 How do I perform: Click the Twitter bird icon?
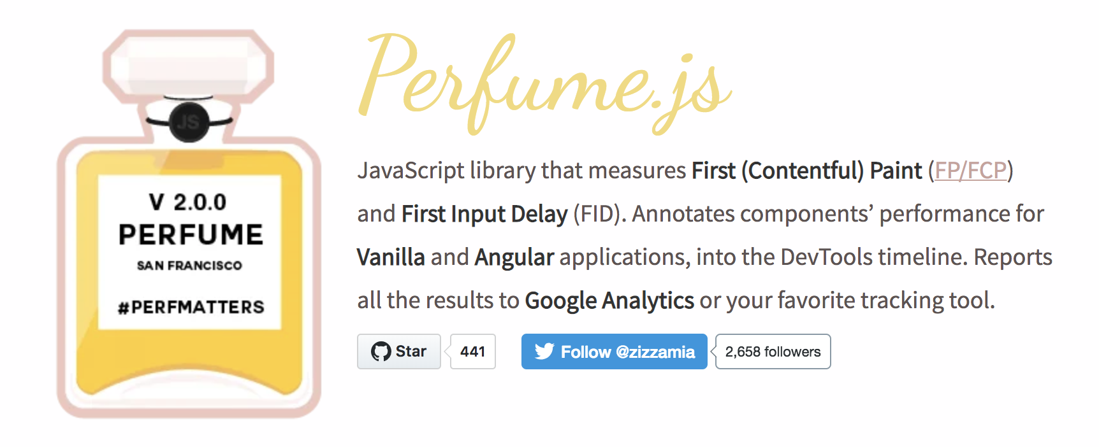(x=544, y=351)
